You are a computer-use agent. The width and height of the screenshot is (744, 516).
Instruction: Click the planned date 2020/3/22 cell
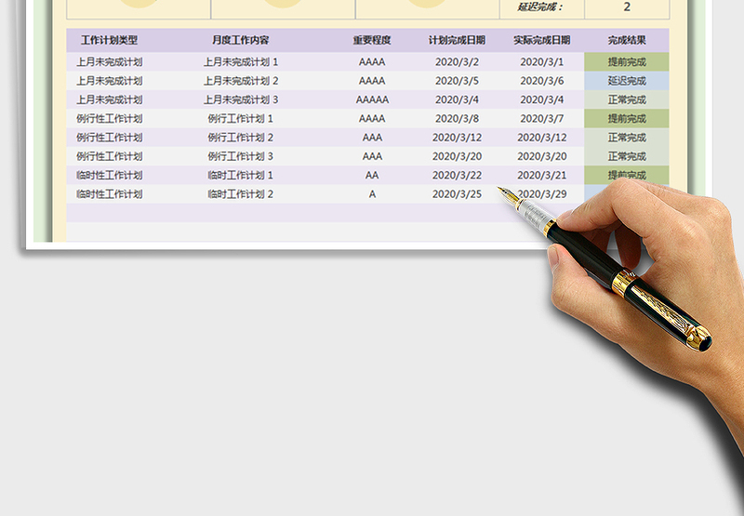click(x=457, y=175)
